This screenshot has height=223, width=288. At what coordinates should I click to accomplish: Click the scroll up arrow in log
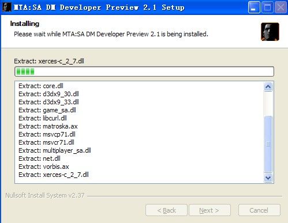tap(268, 87)
